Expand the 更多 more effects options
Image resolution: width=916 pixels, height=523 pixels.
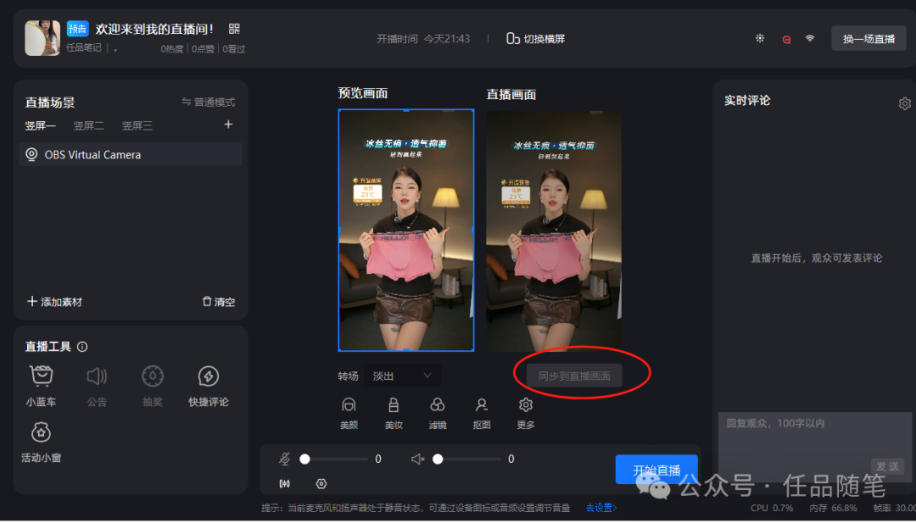pyautogui.click(x=525, y=413)
